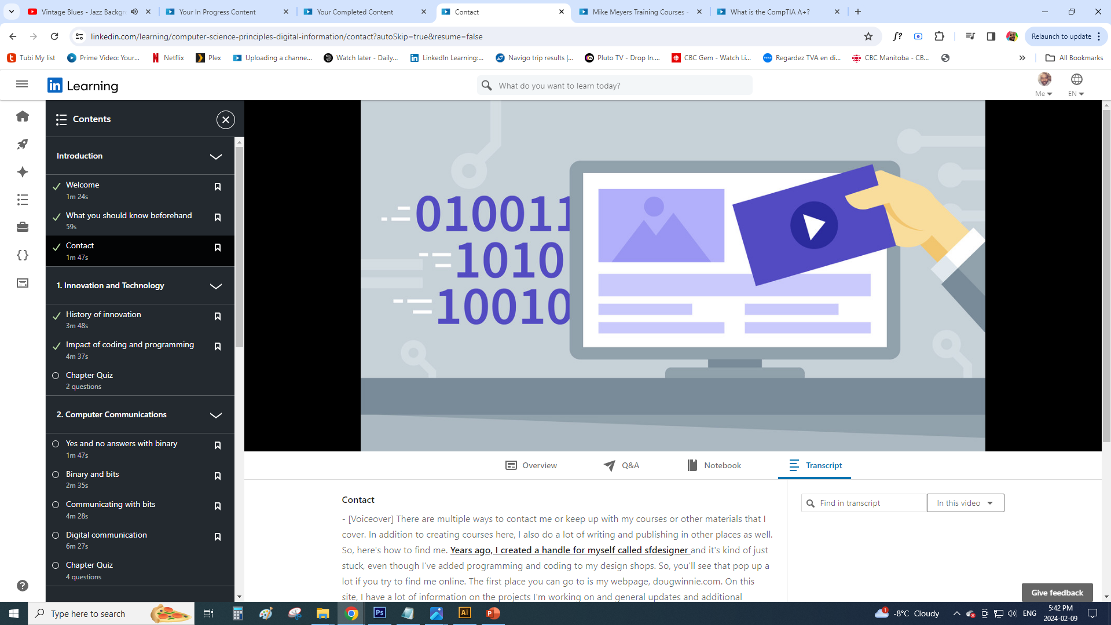Open the rocket icon in sidebar
This screenshot has width=1111, height=625.
pyautogui.click(x=23, y=144)
